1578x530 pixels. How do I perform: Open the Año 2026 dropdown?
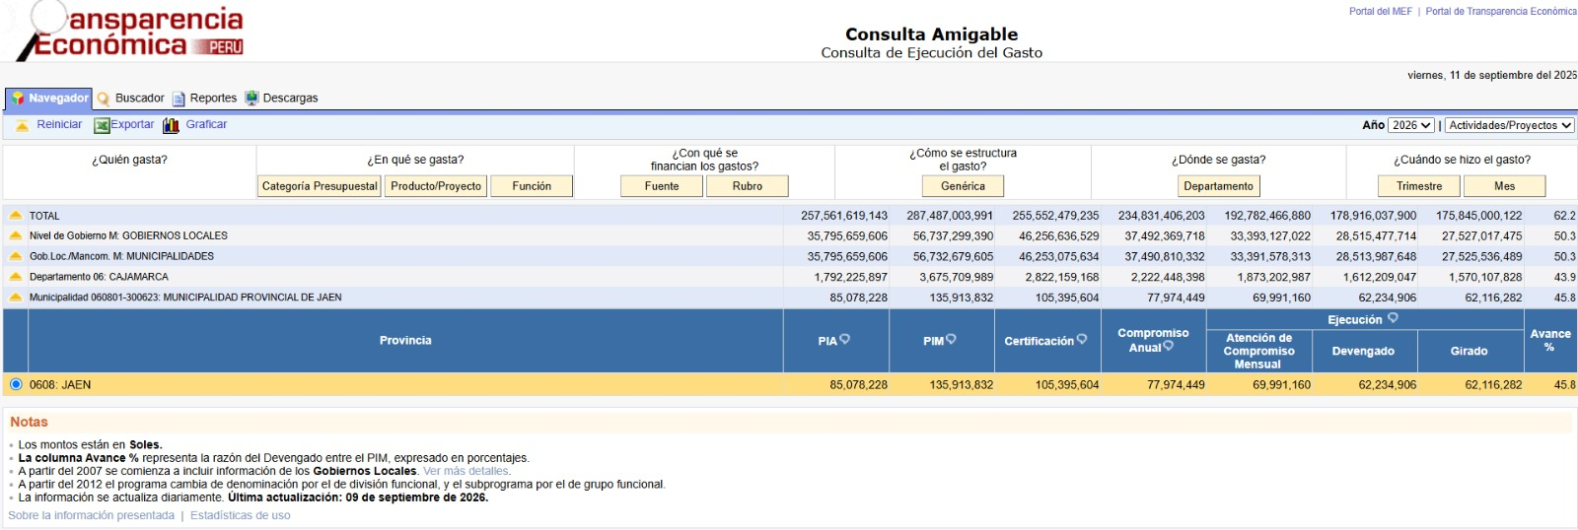[1411, 125]
